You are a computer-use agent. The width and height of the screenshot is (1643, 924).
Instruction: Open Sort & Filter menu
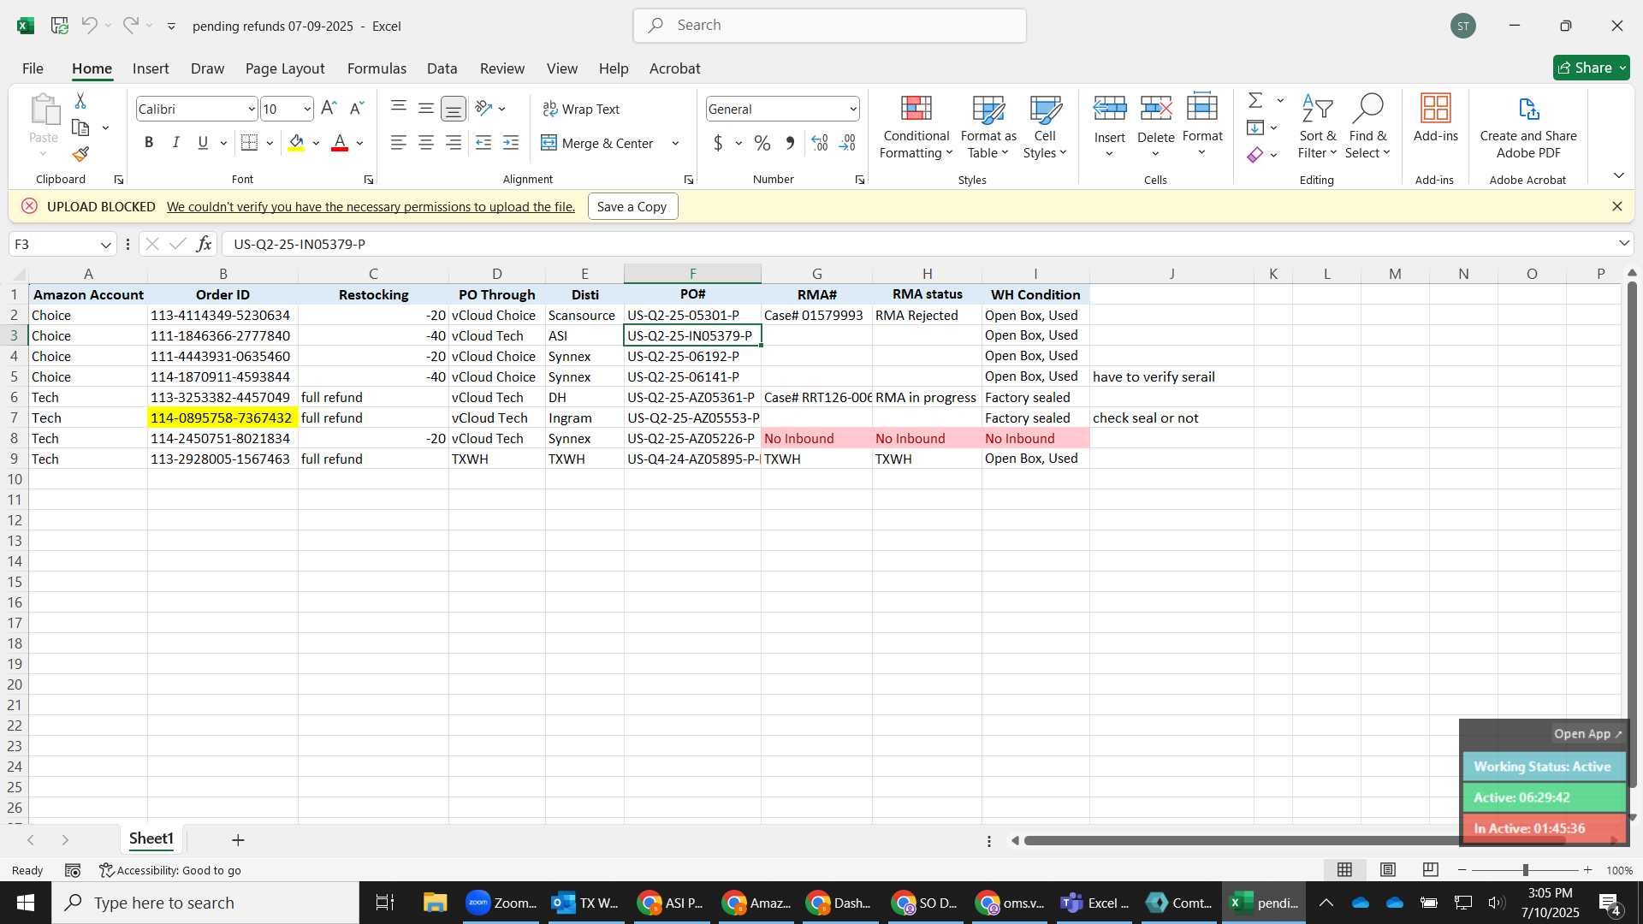[x=1317, y=127]
